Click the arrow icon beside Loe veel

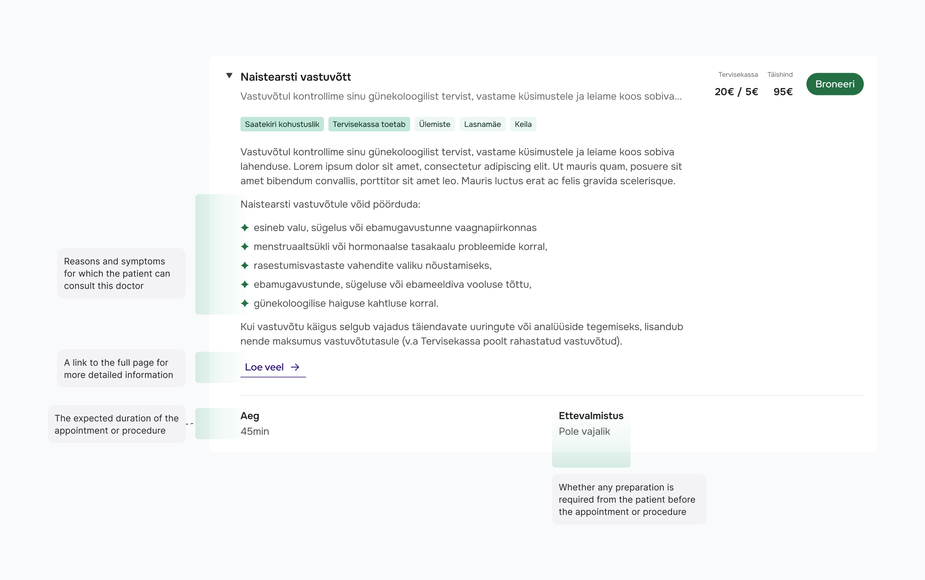pyautogui.click(x=295, y=367)
